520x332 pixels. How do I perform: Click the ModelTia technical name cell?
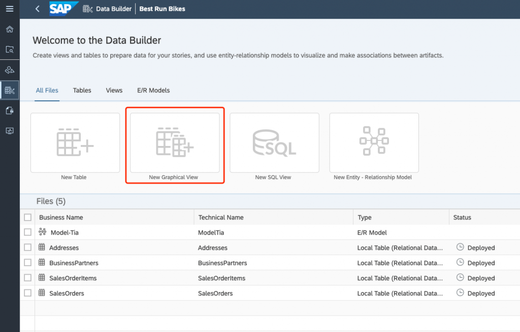pyautogui.click(x=211, y=232)
